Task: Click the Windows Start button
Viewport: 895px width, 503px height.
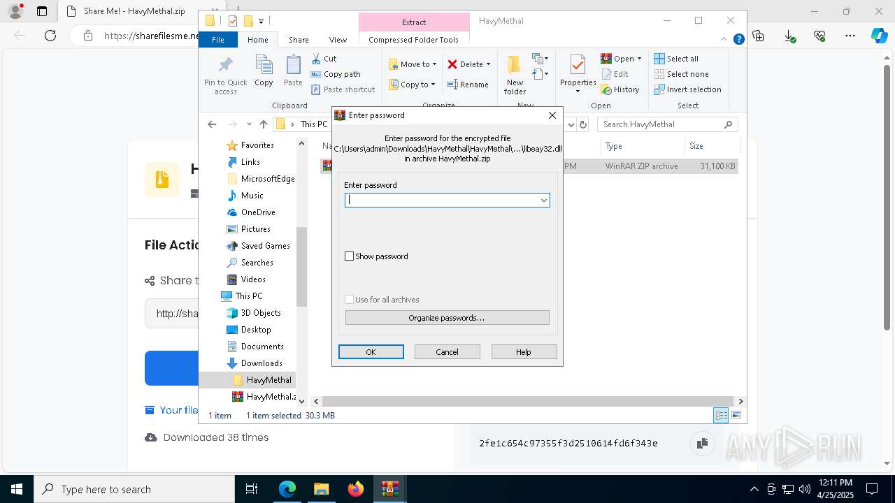Action: (17, 489)
